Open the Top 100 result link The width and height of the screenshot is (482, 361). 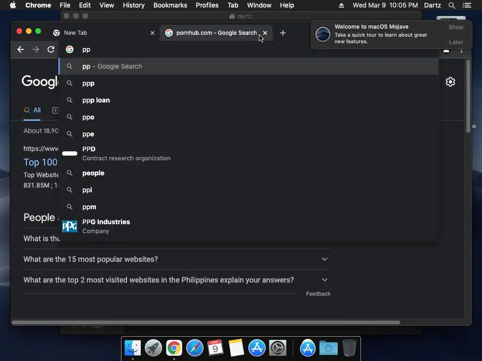point(40,162)
